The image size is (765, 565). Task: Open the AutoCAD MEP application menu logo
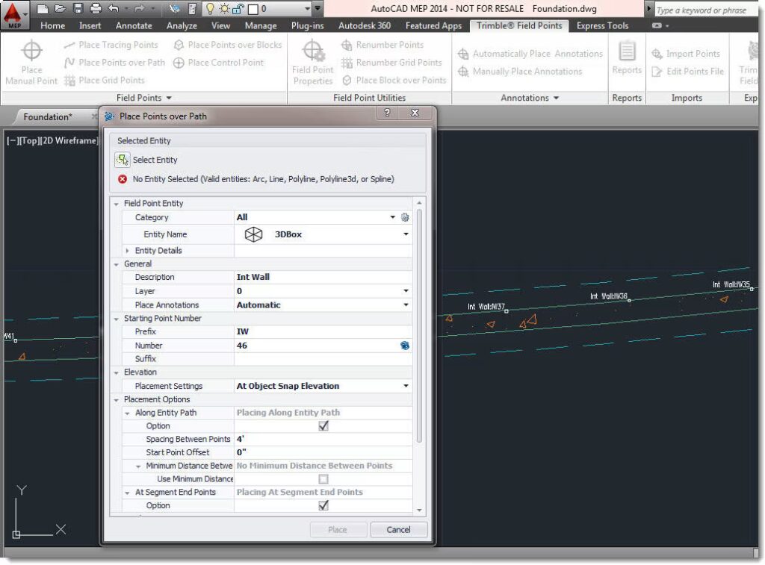tap(15, 13)
